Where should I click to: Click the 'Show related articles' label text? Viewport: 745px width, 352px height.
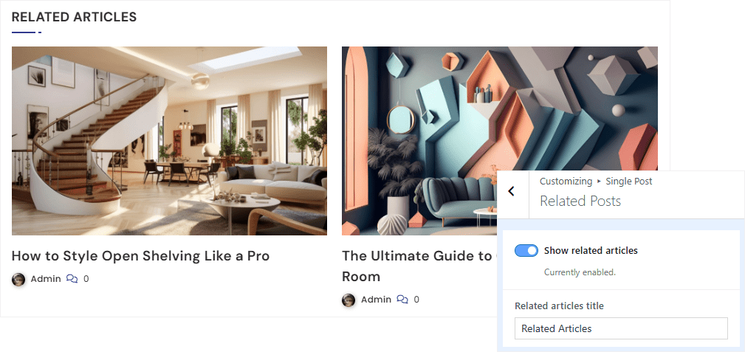[x=591, y=250]
